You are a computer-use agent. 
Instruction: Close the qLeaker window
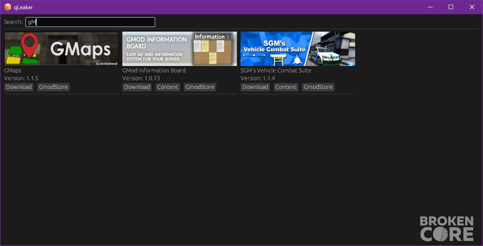click(x=472, y=7)
